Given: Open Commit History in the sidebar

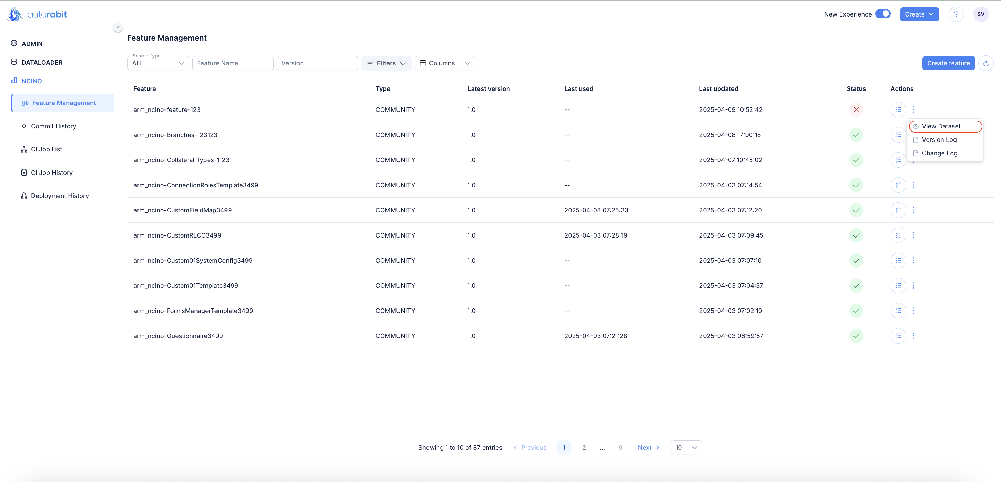Looking at the screenshot, I should pos(53,126).
